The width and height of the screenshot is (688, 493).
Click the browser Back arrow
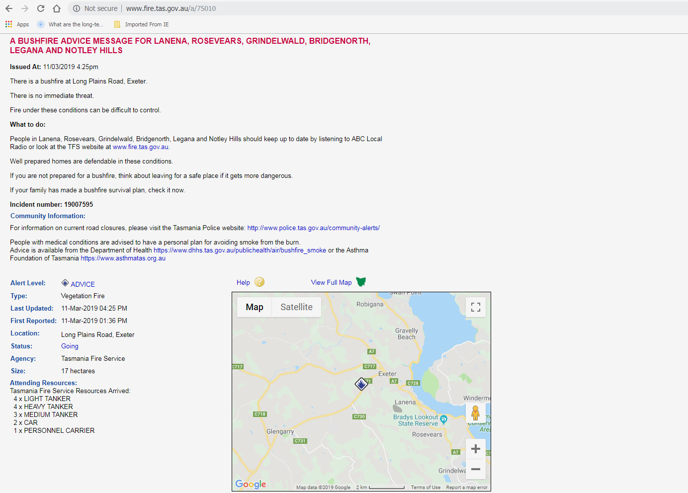point(9,8)
